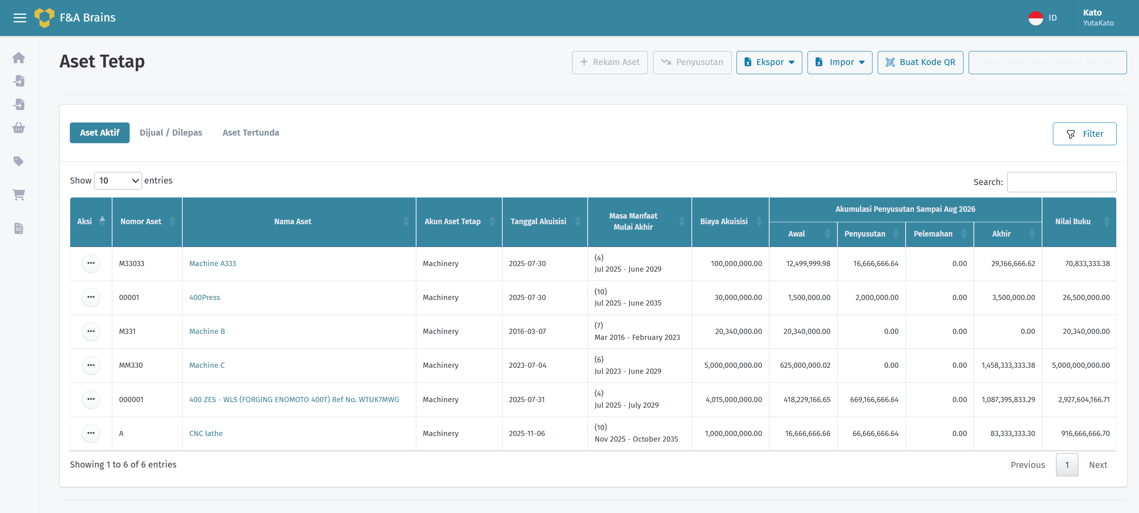Open the Home sidebar icon

(19, 58)
